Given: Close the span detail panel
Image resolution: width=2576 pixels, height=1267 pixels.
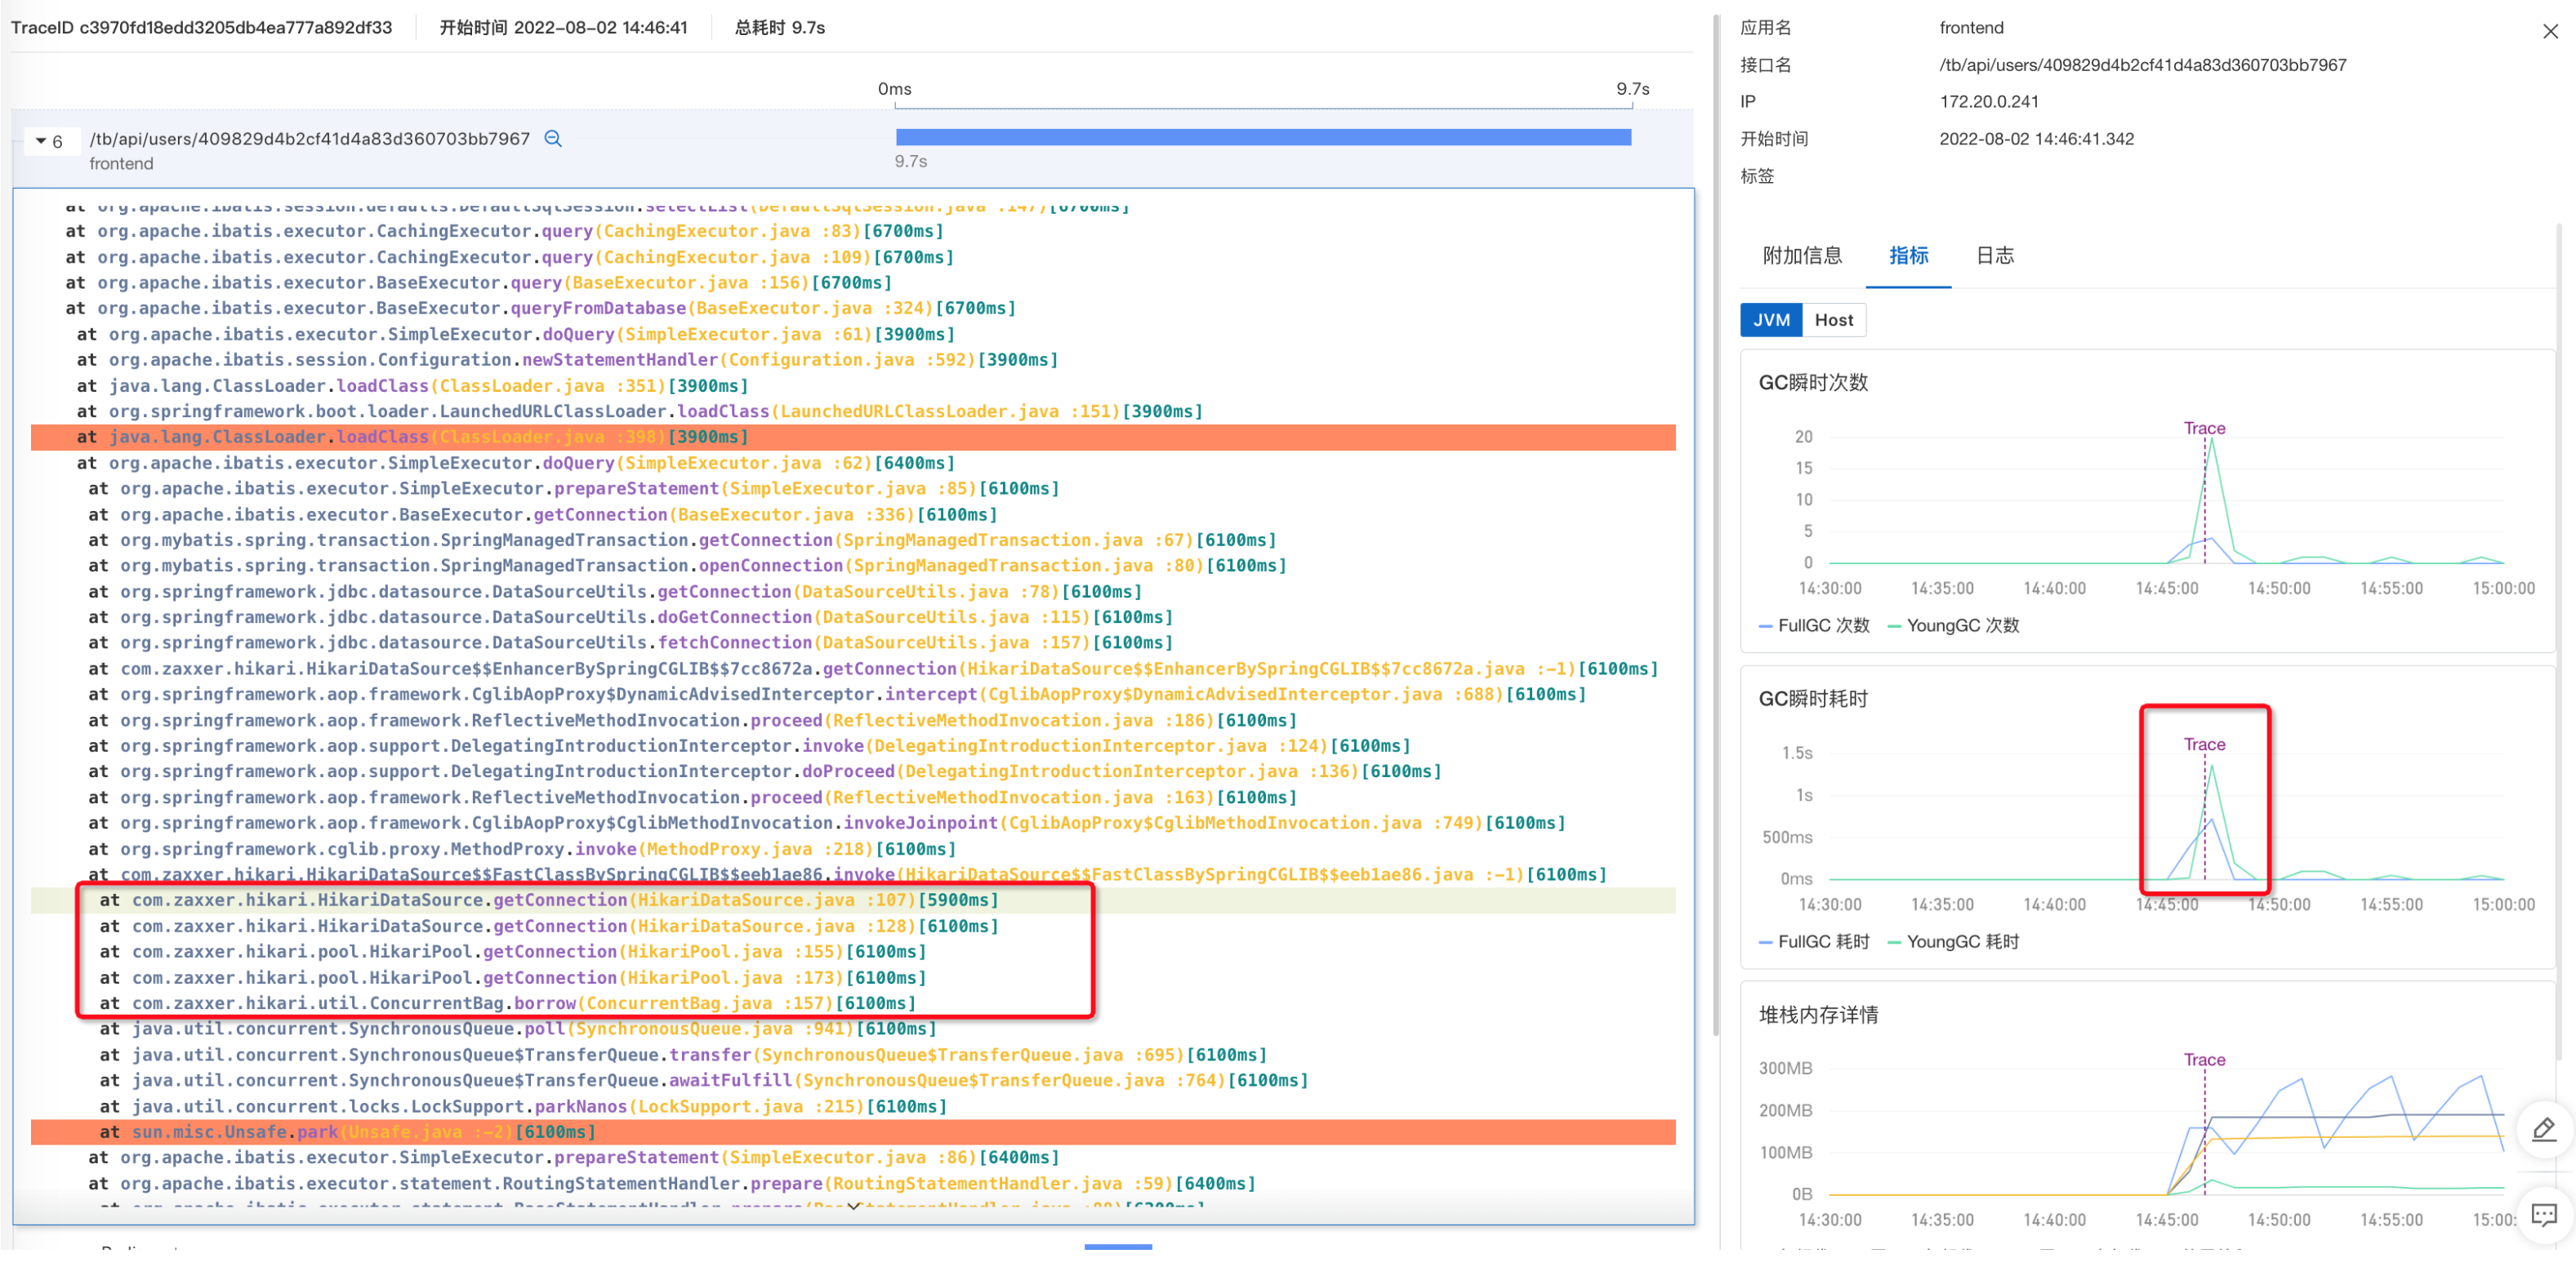Looking at the screenshot, I should click(x=2549, y=32).
